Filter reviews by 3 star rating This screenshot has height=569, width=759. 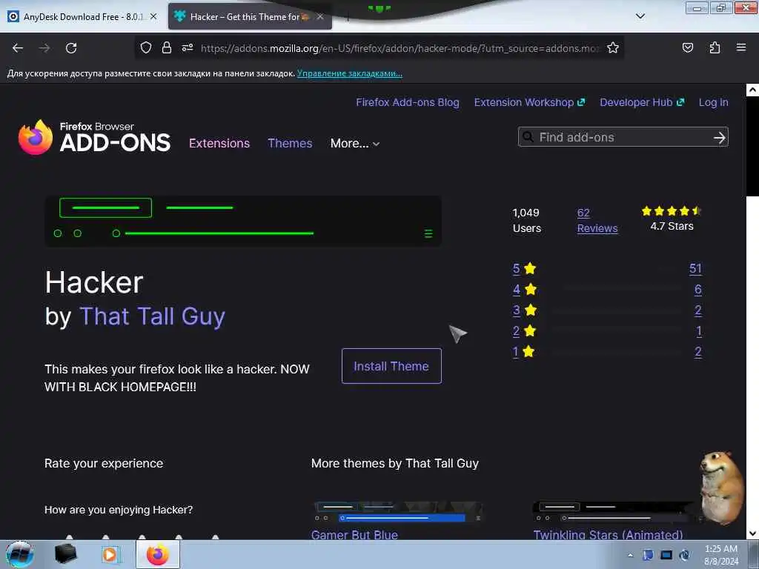524,310
